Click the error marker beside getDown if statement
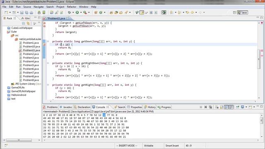The width and height of the screenshot is (265, 149). (44, 45)
